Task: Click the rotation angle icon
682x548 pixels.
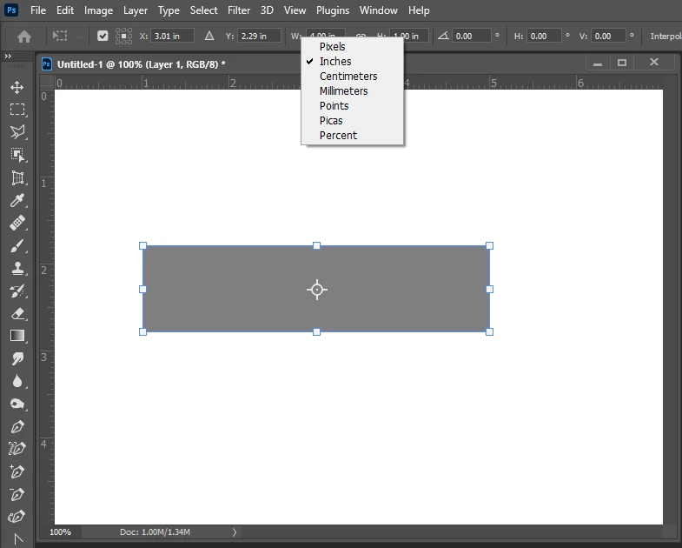Action: pos(443,36)
